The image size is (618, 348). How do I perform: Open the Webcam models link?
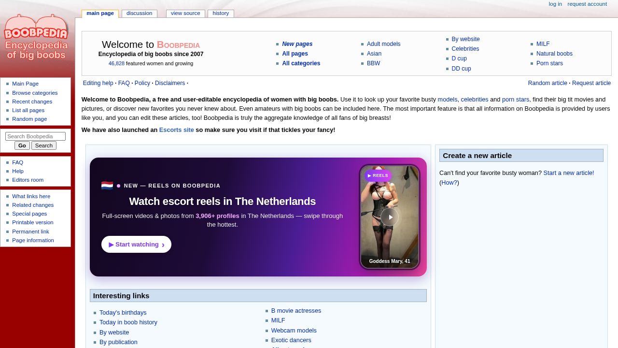click(294, 331)
